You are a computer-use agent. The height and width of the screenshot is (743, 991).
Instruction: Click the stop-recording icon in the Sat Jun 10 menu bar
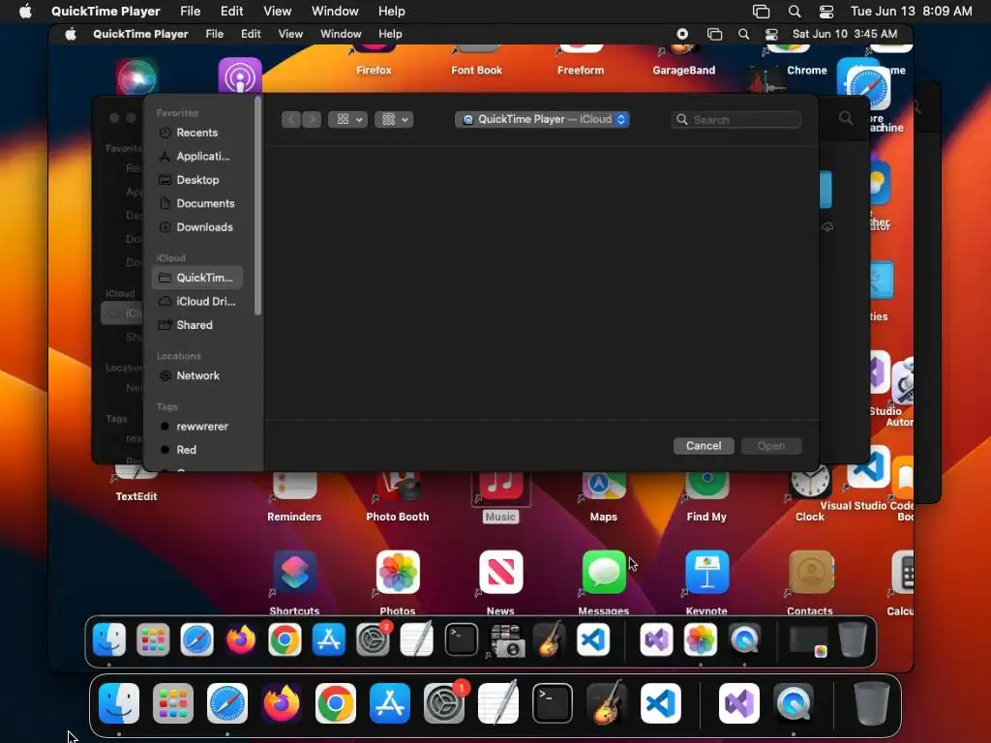tap(682, 34)
